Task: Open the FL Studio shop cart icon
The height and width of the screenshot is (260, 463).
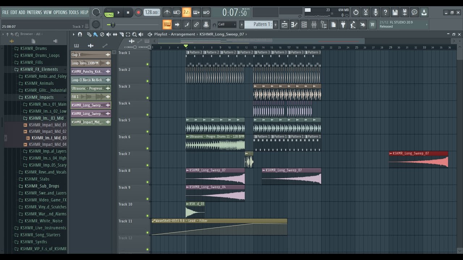Action: click(373, 25)
